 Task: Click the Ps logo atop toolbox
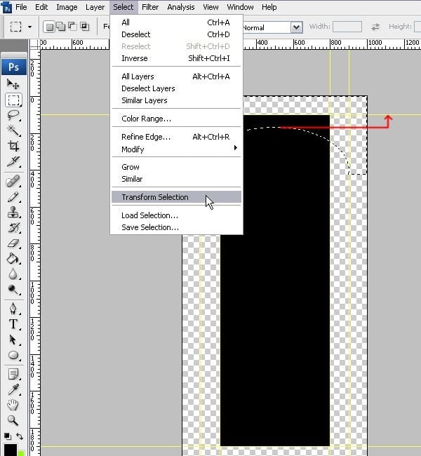coord(13,67)
